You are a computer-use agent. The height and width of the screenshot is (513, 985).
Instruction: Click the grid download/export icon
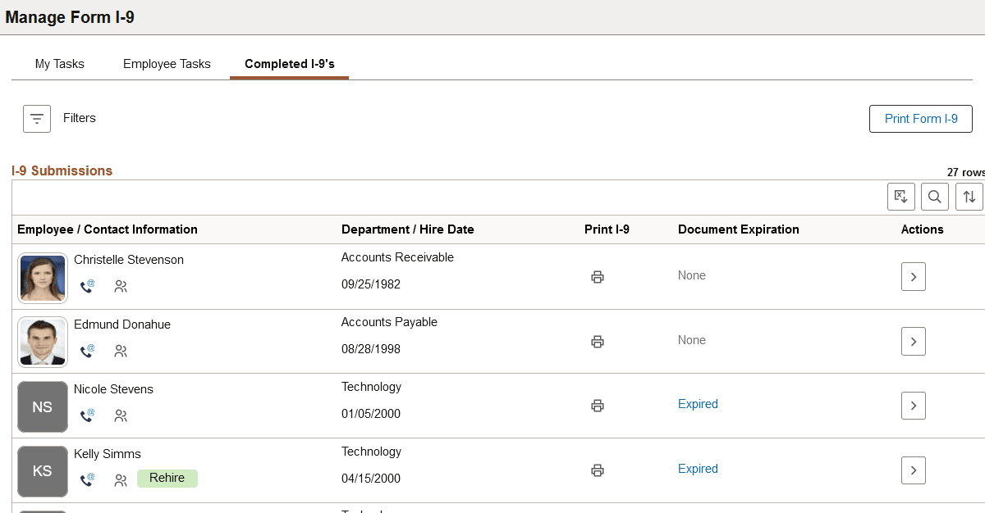coord(900,197)
